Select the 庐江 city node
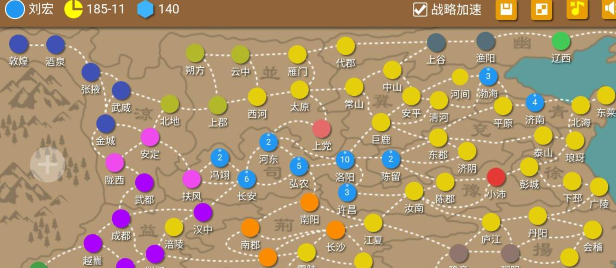The width and height of the screenshot is (616, 268). pos(491,222)
